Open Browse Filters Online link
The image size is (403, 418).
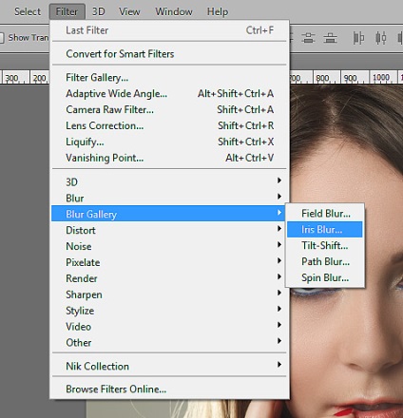116,389
